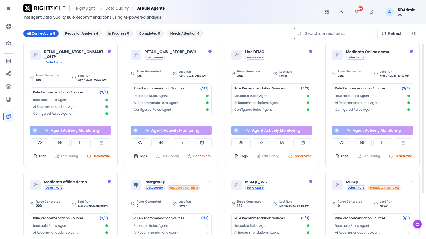Open the calendar icon on the Live DEMO card
The image size is (426, 239).
point(303,143)
